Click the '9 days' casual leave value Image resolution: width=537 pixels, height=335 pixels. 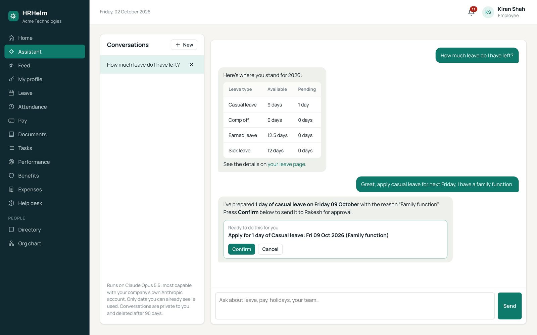pos(275,105)
